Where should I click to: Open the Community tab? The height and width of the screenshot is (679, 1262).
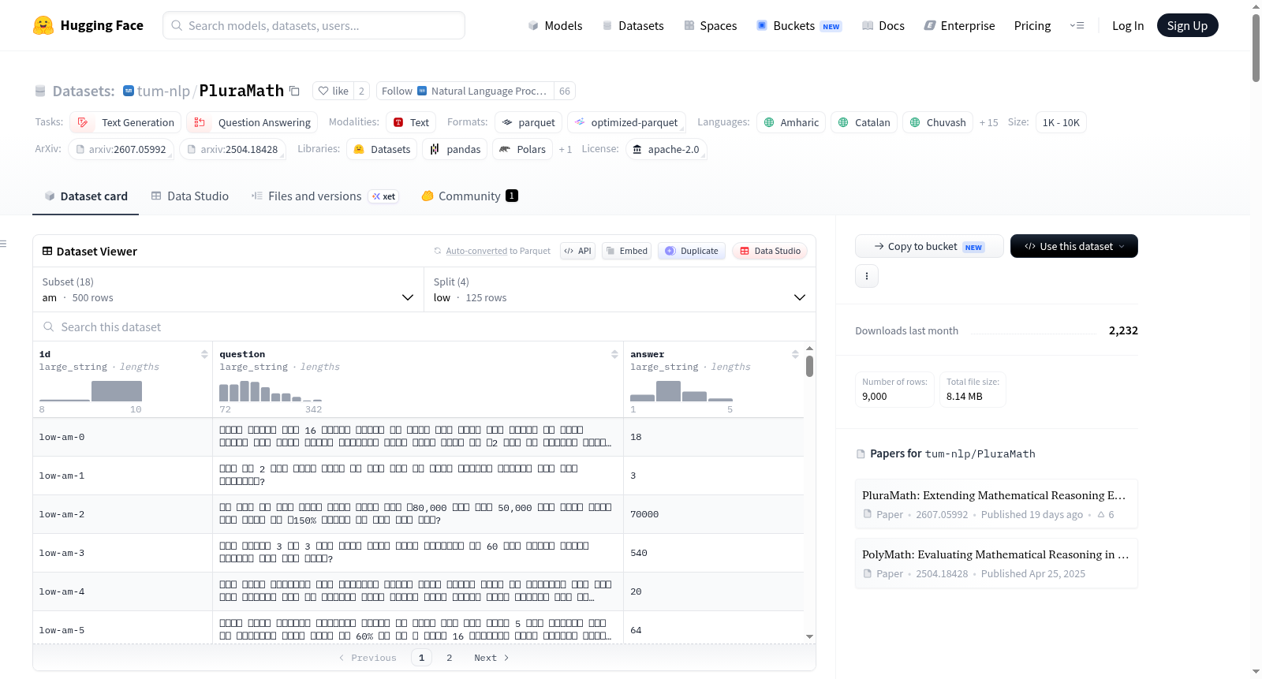click(469, 196)
